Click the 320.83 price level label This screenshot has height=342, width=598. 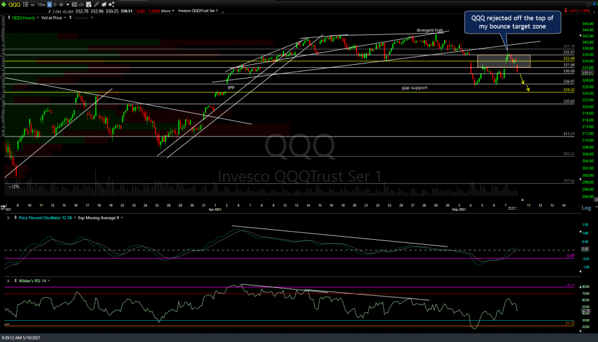click(x=569, y=102)
